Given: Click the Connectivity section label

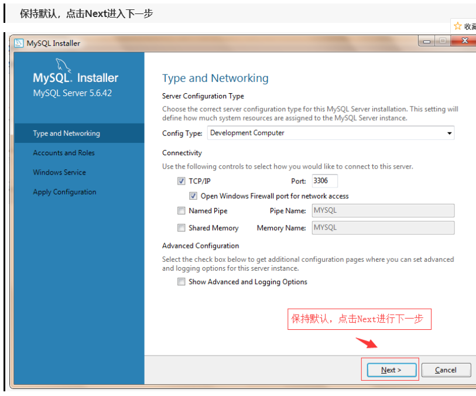Looking at the screenshot, I should (x=182, y=153).
